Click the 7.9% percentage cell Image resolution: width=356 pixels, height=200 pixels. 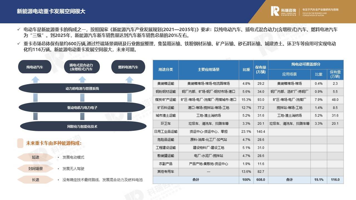[319, 99]
